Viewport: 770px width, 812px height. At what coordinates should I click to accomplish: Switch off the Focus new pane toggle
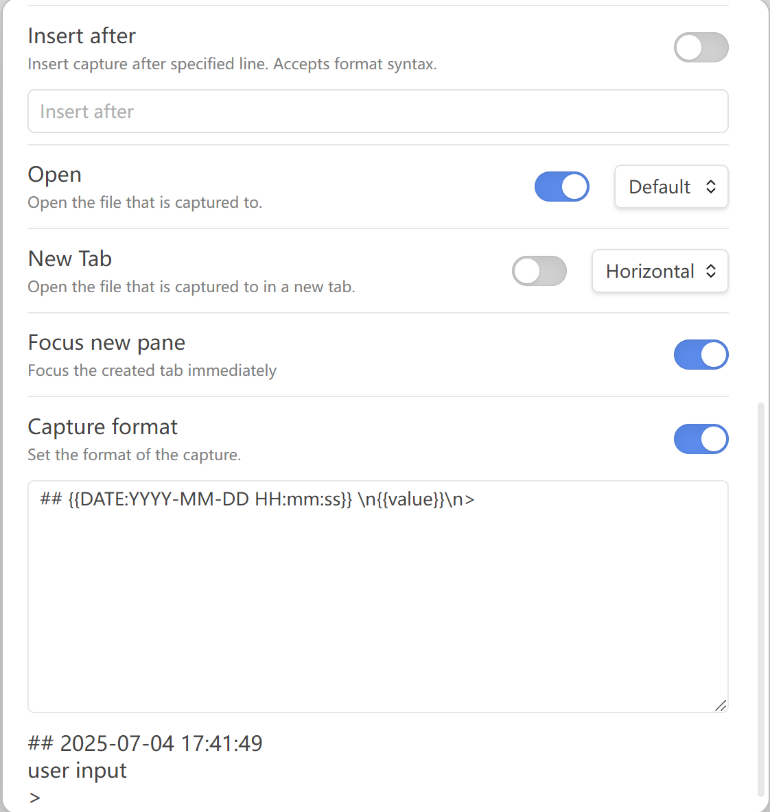pos(701,355)
